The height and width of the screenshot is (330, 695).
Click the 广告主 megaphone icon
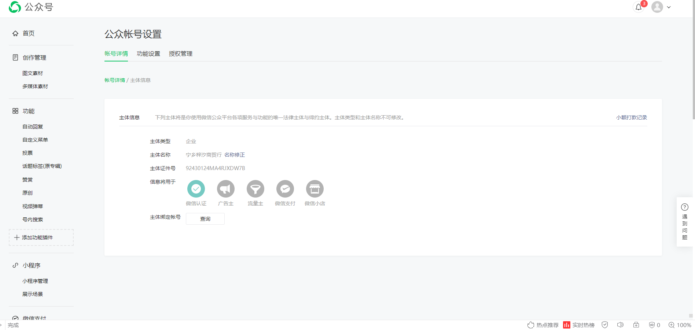pyautogui.click(x=226, y=189)
